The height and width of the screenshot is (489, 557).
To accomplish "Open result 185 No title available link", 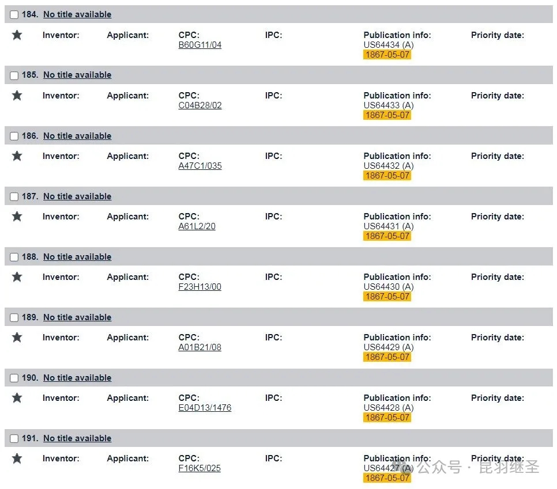I will point(77,75).
